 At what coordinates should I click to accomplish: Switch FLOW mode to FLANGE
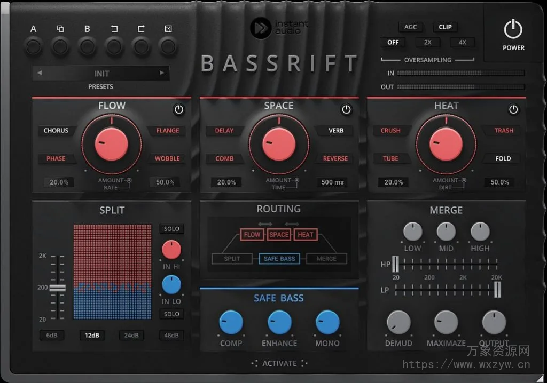pos(167,131)
